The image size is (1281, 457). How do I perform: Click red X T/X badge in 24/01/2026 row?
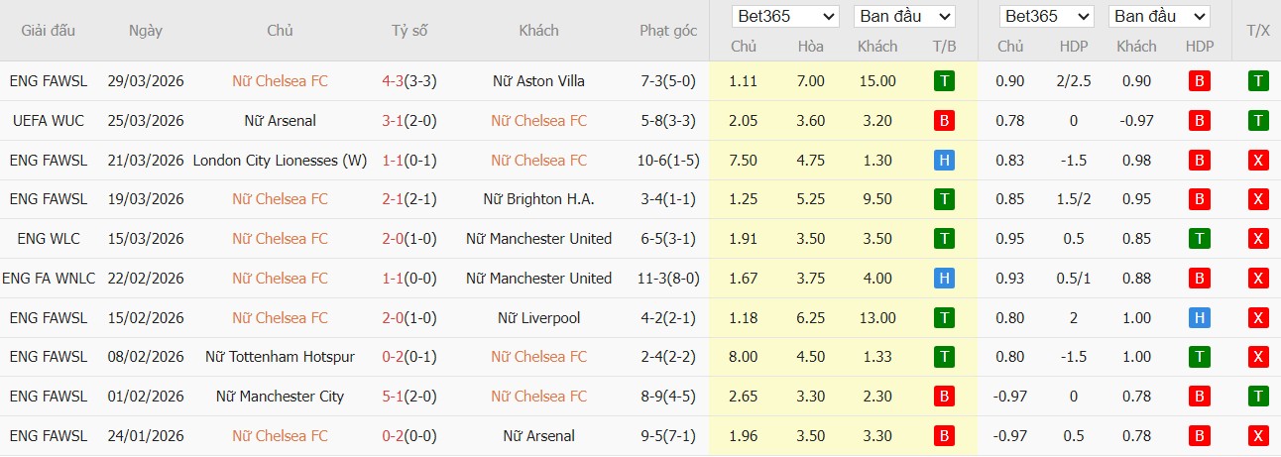pyautogui.click(x=1258, y=436)
